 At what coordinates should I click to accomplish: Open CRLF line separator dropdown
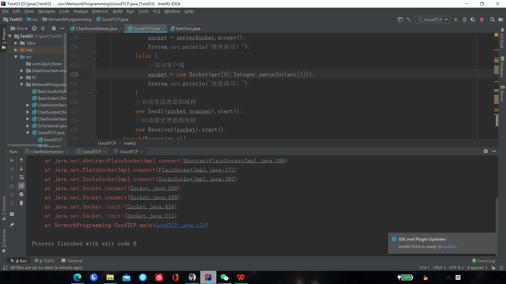tap(439, 268)
